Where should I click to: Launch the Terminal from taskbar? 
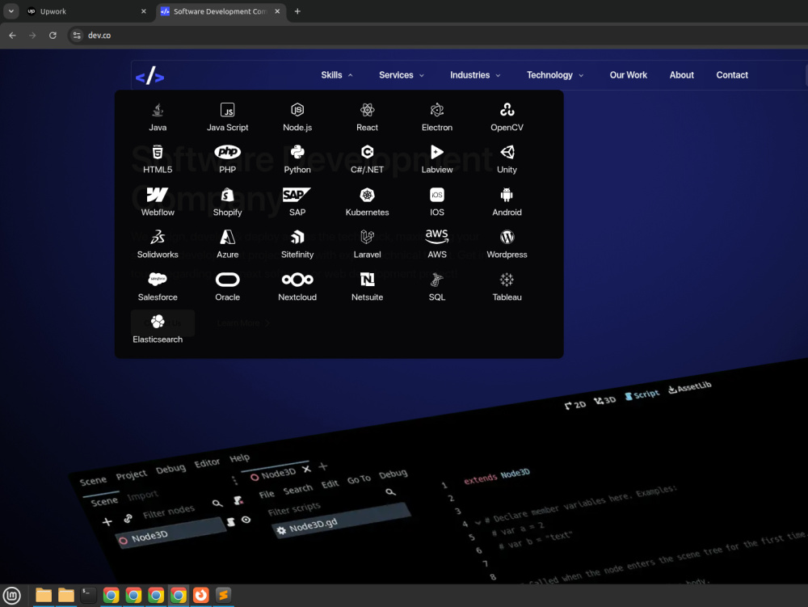[x=88, y=595]
